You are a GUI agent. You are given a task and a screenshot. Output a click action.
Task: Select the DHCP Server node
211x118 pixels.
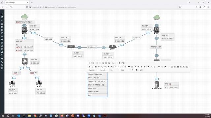157,84
